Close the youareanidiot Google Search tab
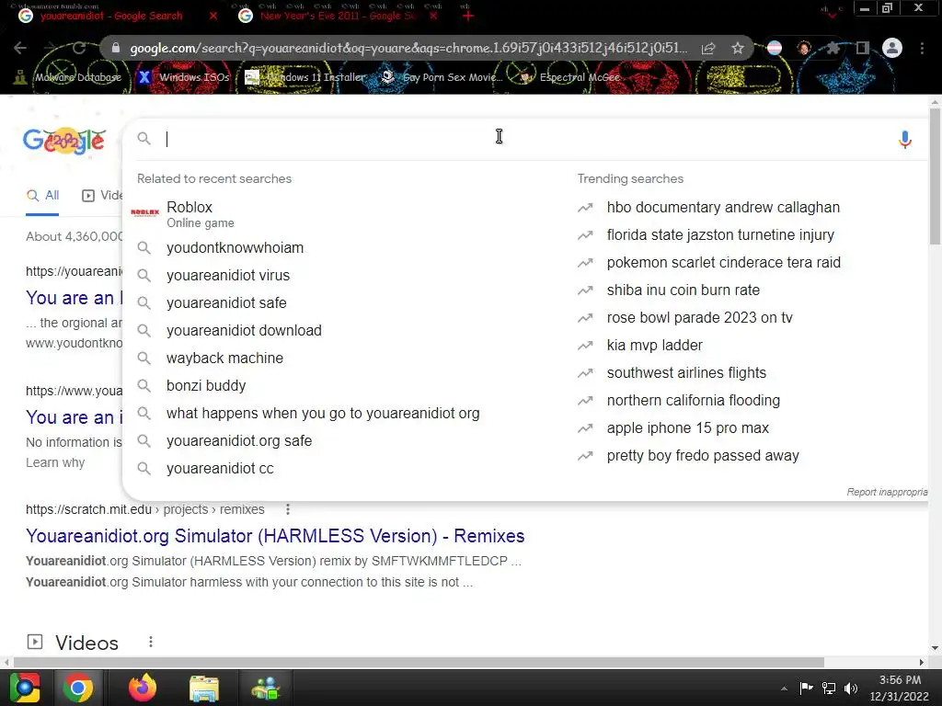942x706 pixels. pyautogui.click(x=213, y=16)
